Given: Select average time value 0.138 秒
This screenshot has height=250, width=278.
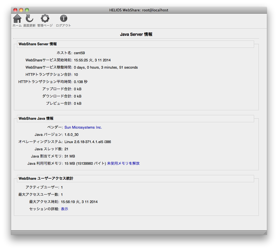Looking at the screenshot, I should click(x=81, y=82).
